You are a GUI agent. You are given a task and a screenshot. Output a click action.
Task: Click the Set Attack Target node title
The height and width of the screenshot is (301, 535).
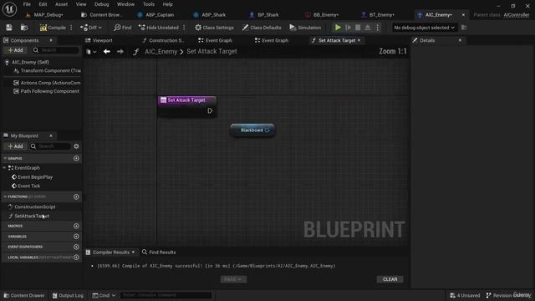coord(186,100)
